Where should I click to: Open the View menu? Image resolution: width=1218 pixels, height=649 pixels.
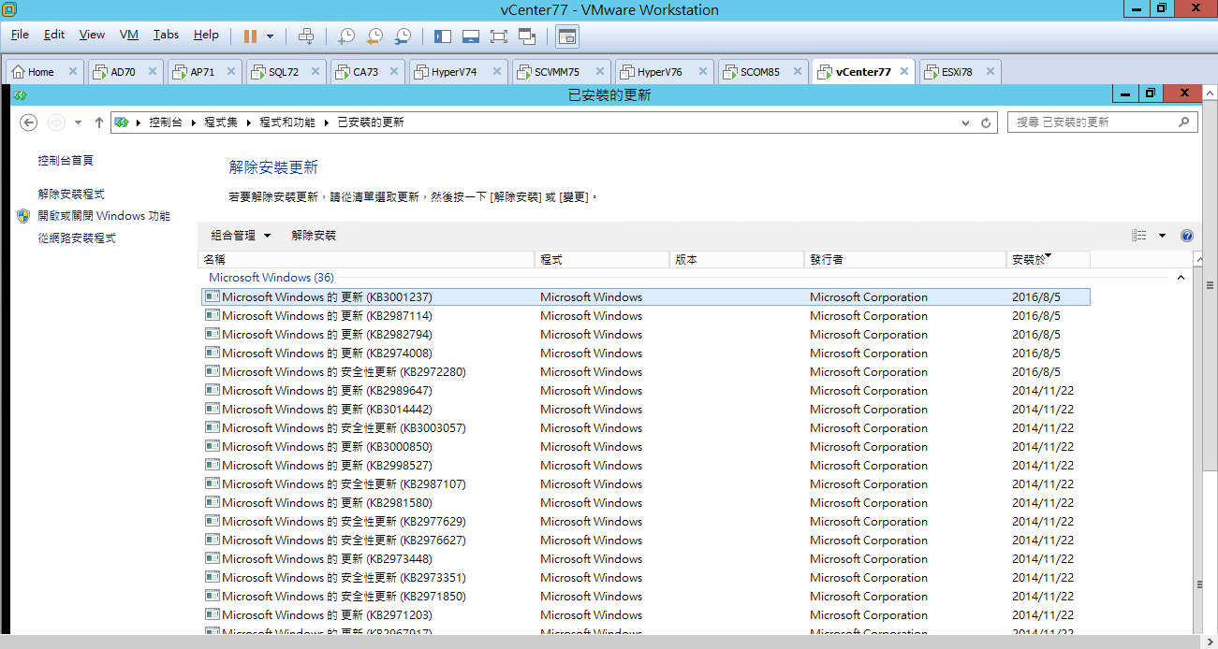[x=92, y=35]
